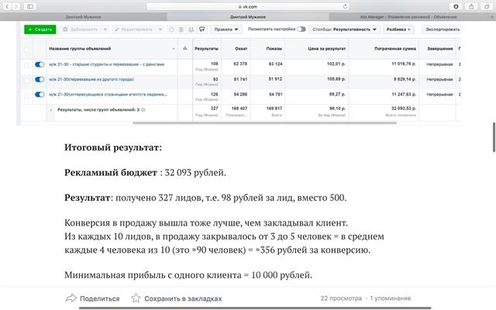
Task: Toggle the 'переехавшие из другого города' ad group switch
Action: click(x=40, y=81)
